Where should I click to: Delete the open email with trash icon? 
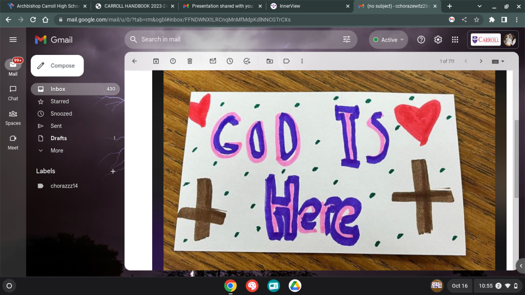click(189, 61)
